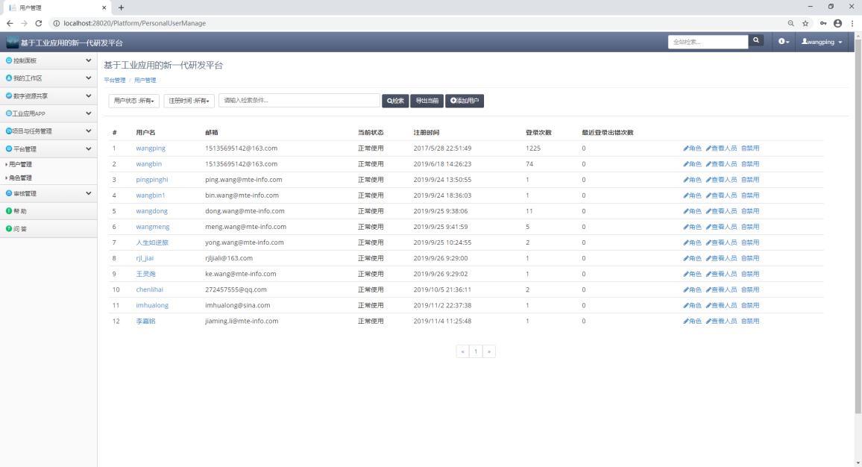Click the search conditions input field
This screenshot has height=467, width=862.
299,101
